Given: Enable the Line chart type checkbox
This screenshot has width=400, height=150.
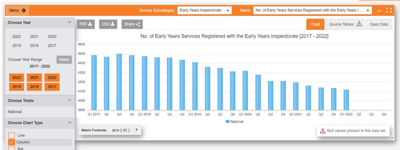Looking at the screenshot, I should click(x=12, y=135).
